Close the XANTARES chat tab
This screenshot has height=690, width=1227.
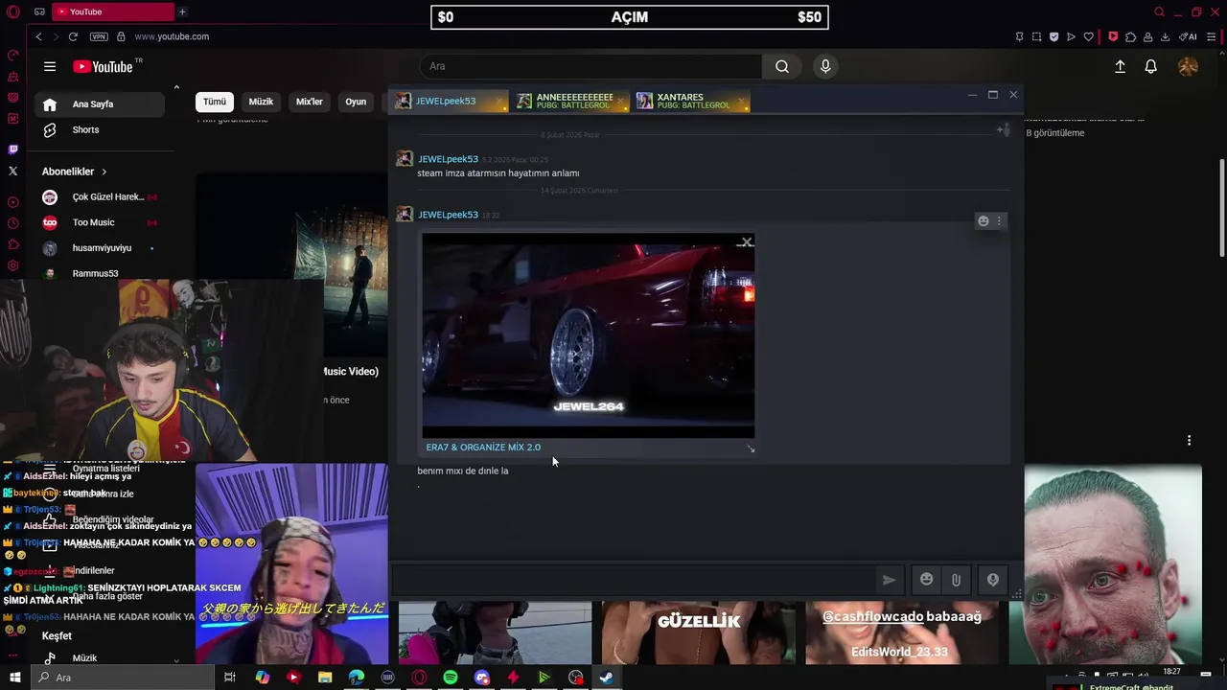tap(742, 101)
